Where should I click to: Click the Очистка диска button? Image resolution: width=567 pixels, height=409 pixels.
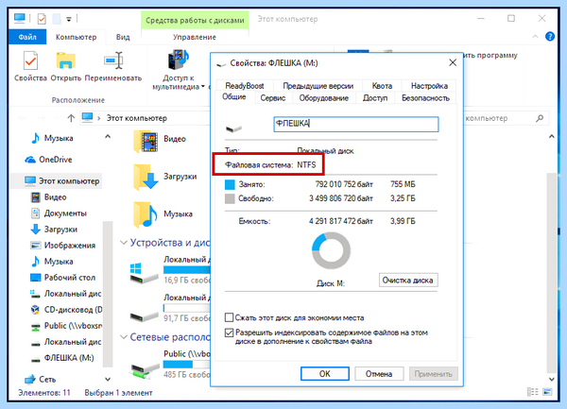408,280
